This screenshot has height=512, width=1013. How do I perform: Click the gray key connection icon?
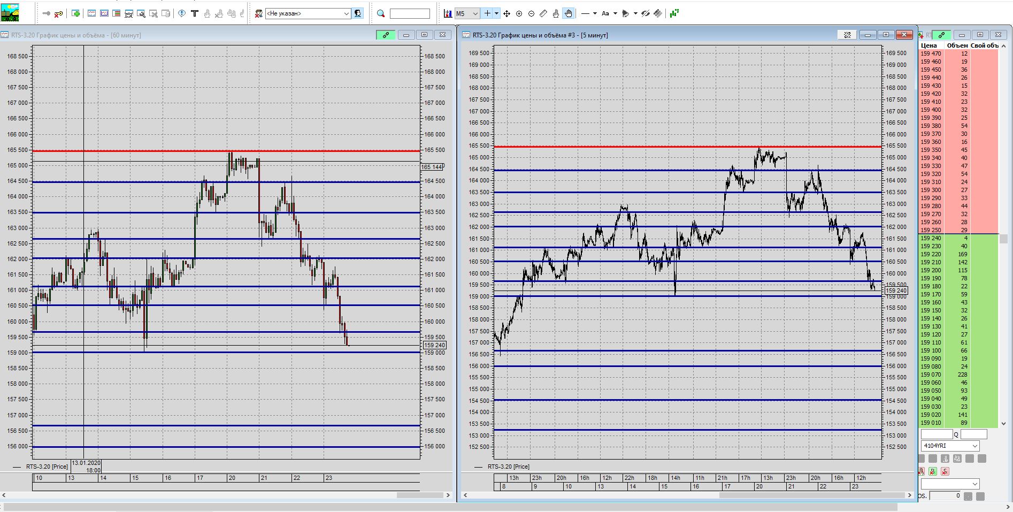[x=47, y=13]
